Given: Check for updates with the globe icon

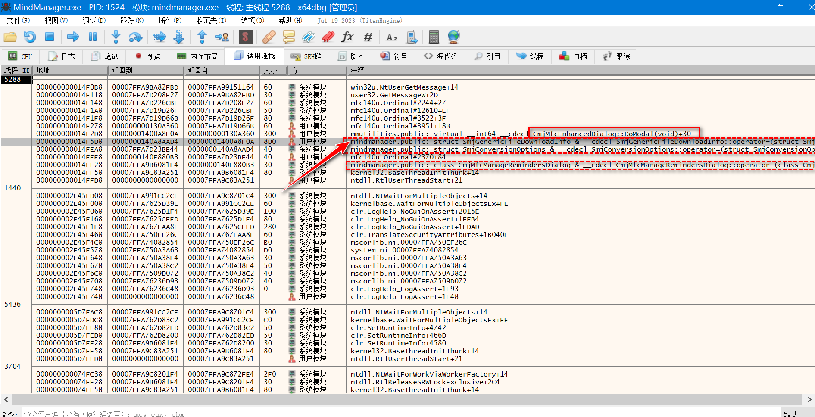Looking at the screenshot, I should pyautogui.click(x=454, y=37).
